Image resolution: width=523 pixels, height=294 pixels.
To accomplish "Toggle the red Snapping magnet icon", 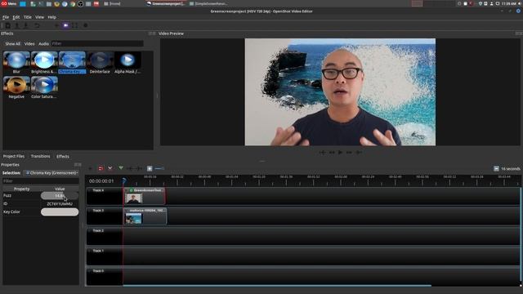I will point(101,168).
